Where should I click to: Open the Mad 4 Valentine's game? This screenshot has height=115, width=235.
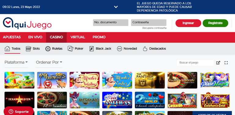click(52, 80)
